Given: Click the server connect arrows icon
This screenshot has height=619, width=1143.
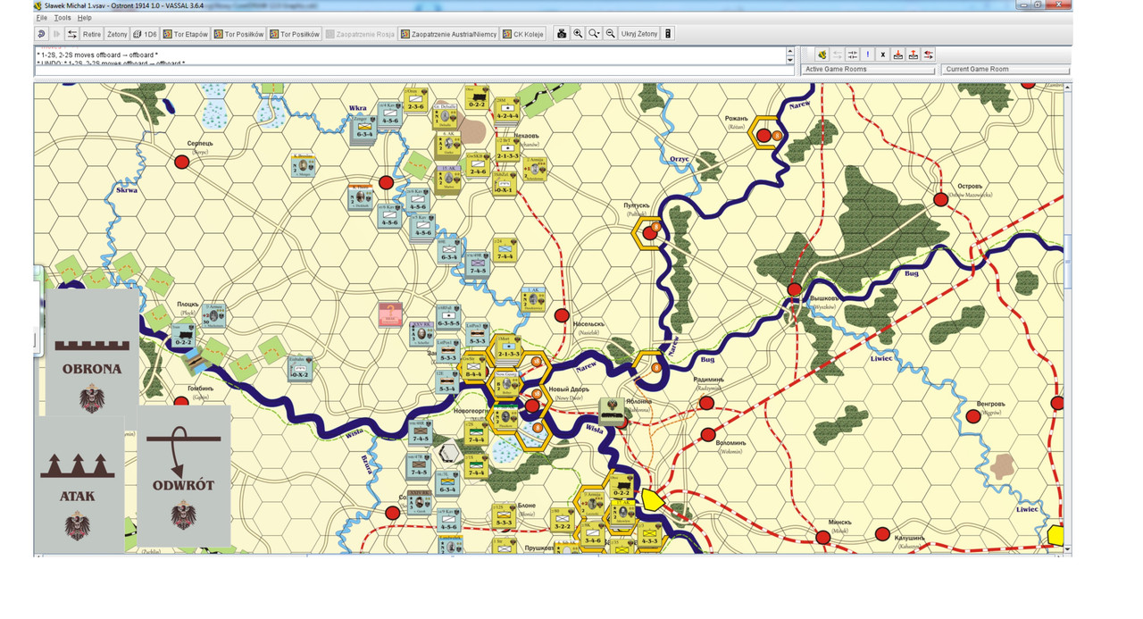Looking at the screenshot, I should 71,34.
